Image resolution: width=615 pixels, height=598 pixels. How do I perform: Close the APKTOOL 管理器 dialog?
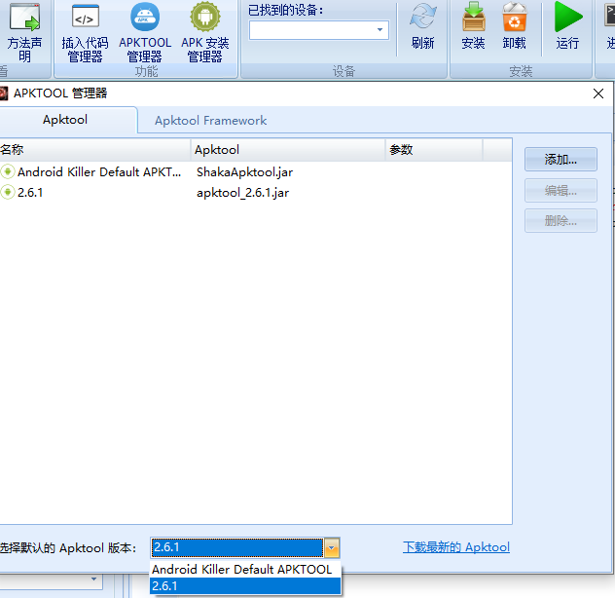click(598, 93)
